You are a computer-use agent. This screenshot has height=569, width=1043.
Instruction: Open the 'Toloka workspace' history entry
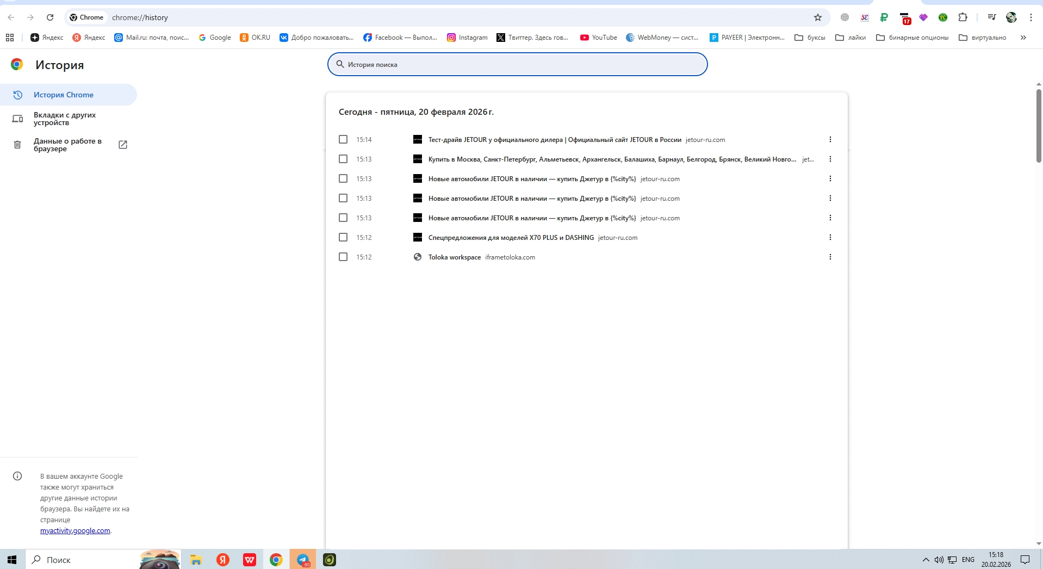(455, 257)
